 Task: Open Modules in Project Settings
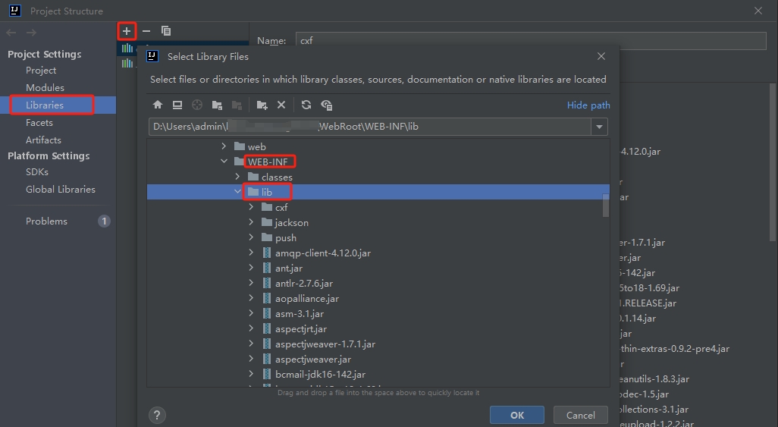(x=45, y=87)
